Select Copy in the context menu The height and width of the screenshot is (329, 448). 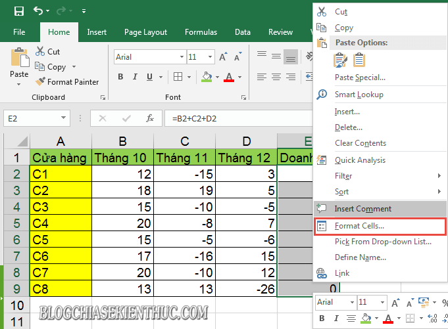380,28
